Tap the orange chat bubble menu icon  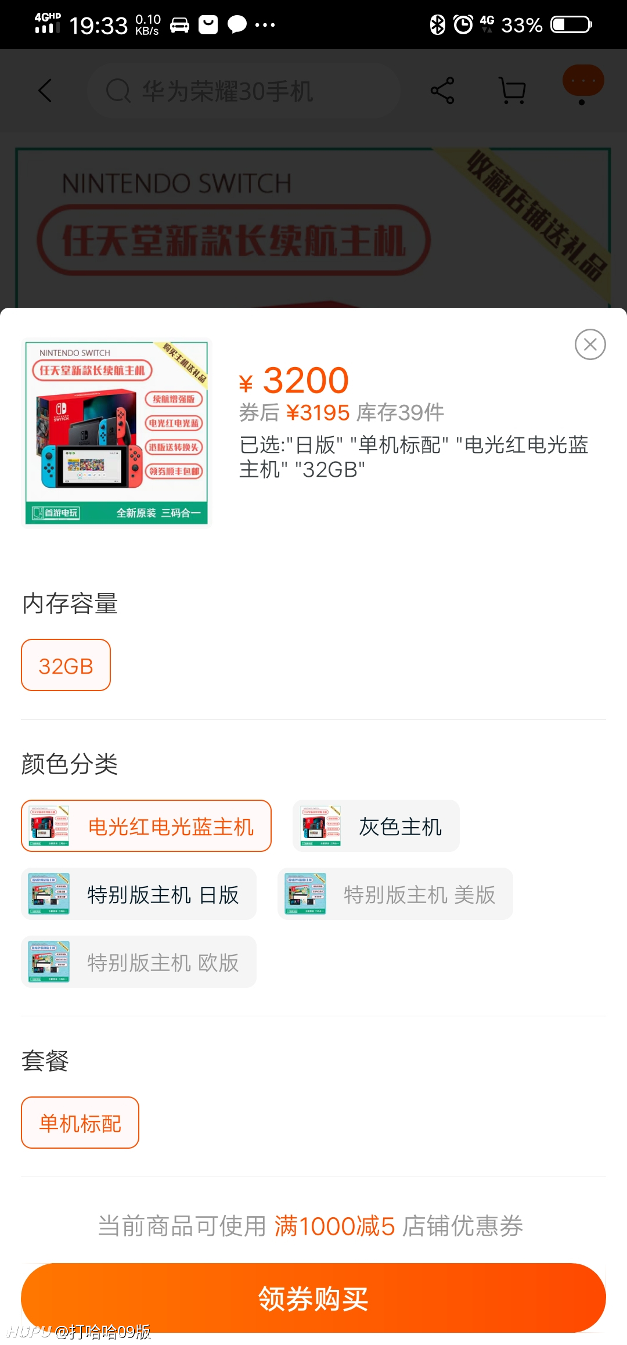click(x=583, y=82)
